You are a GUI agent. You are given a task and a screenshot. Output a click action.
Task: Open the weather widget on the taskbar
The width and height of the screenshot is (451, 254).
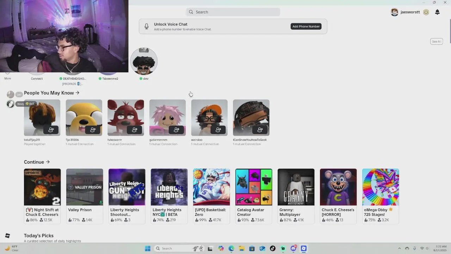point(11,248)
